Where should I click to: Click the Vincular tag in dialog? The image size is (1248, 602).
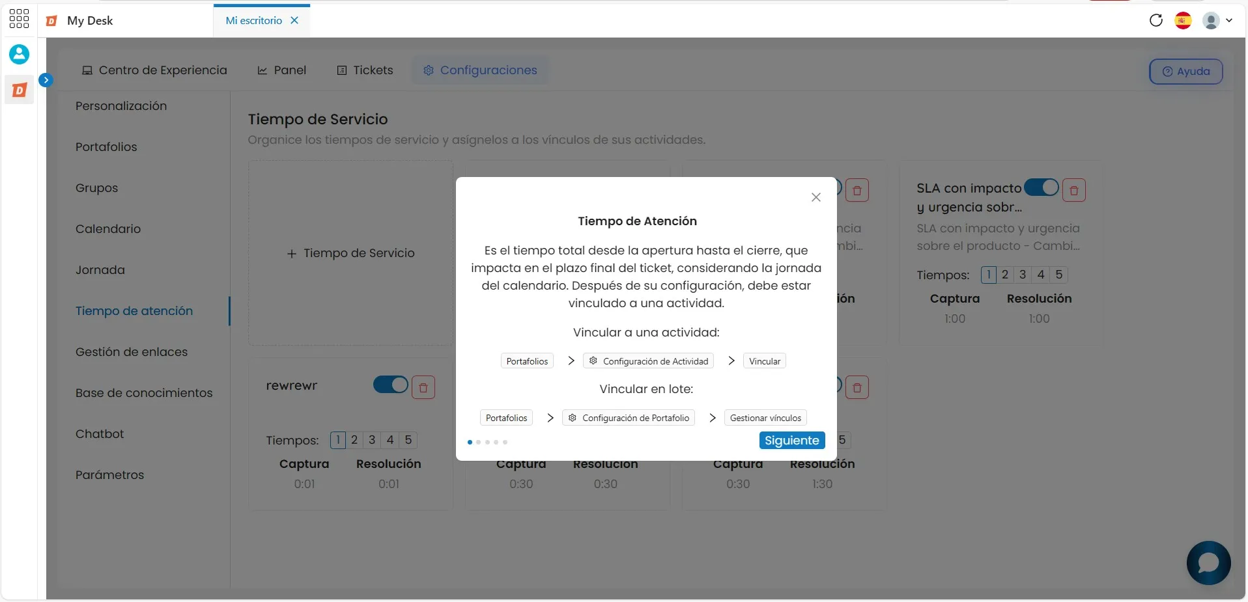pos(765,361)
